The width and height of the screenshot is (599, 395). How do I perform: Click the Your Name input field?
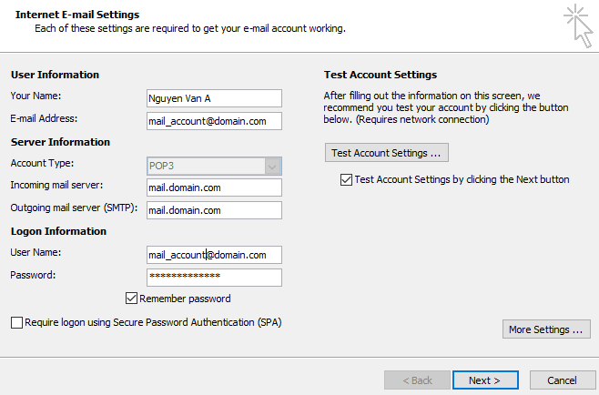[214, 98]
